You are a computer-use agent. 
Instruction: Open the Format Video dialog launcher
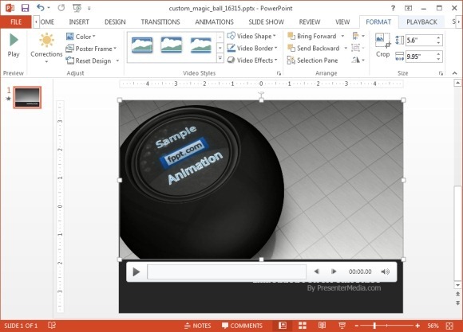(279, 73)
